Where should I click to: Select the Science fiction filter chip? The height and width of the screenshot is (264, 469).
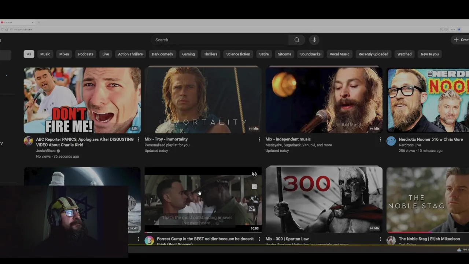(238, 54)
